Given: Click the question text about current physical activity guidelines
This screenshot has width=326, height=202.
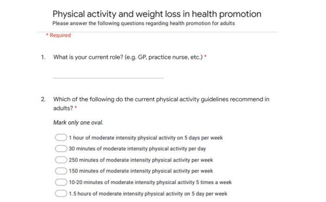Looking at the screenshot, I should coord(161,104).
